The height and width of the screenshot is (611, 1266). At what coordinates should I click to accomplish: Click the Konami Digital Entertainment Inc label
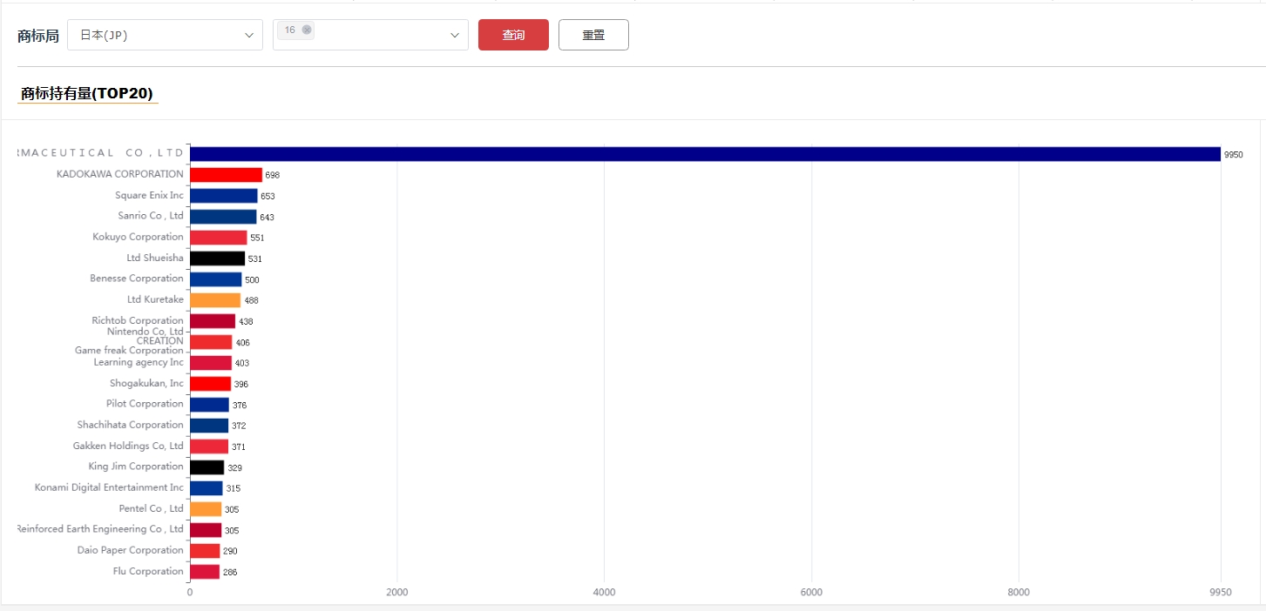[x=109, y=487]
